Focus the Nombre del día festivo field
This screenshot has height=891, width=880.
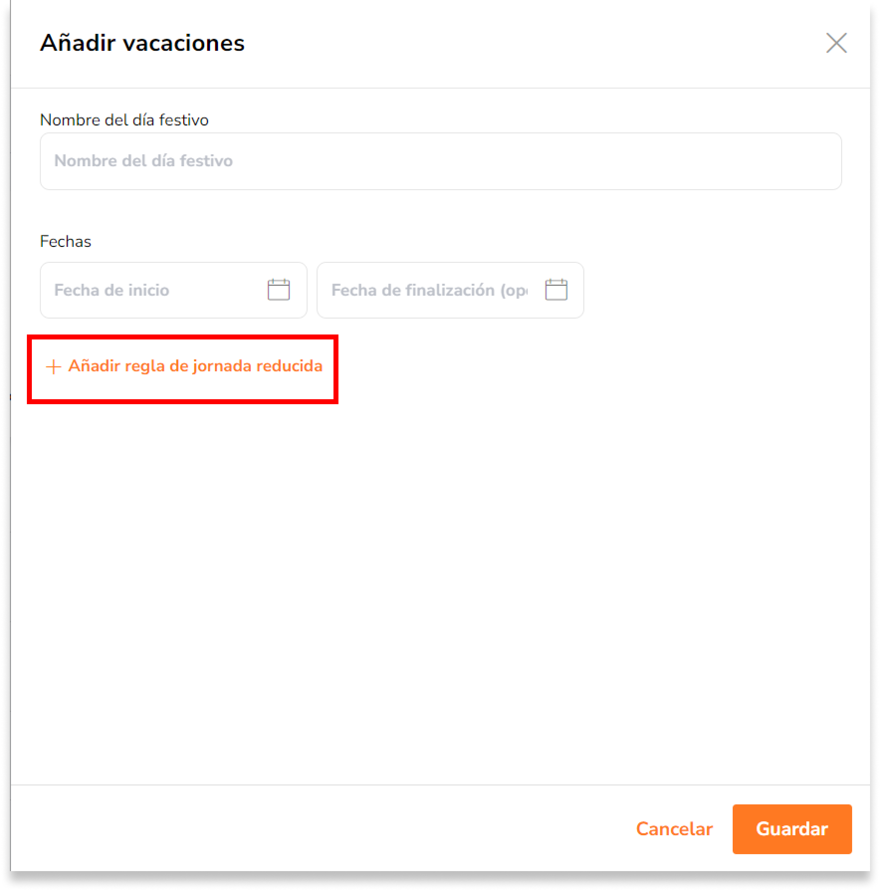coord(440,161)
